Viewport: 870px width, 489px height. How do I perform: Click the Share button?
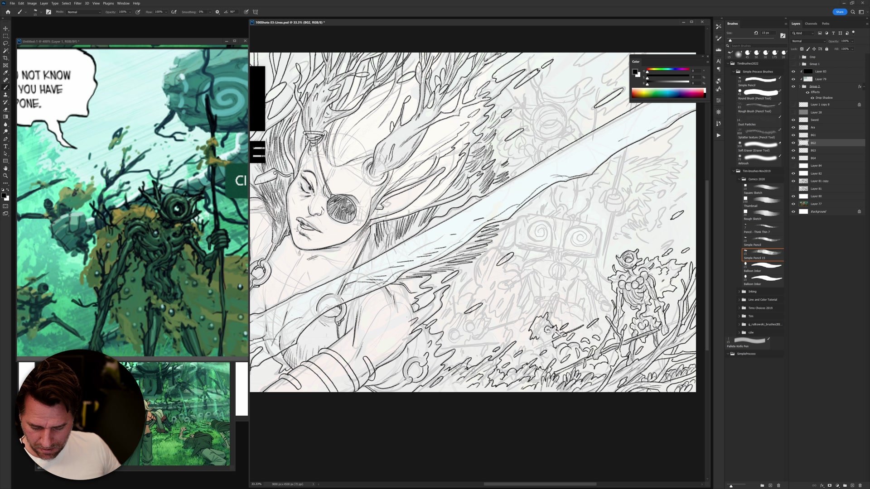coord(839,12)
